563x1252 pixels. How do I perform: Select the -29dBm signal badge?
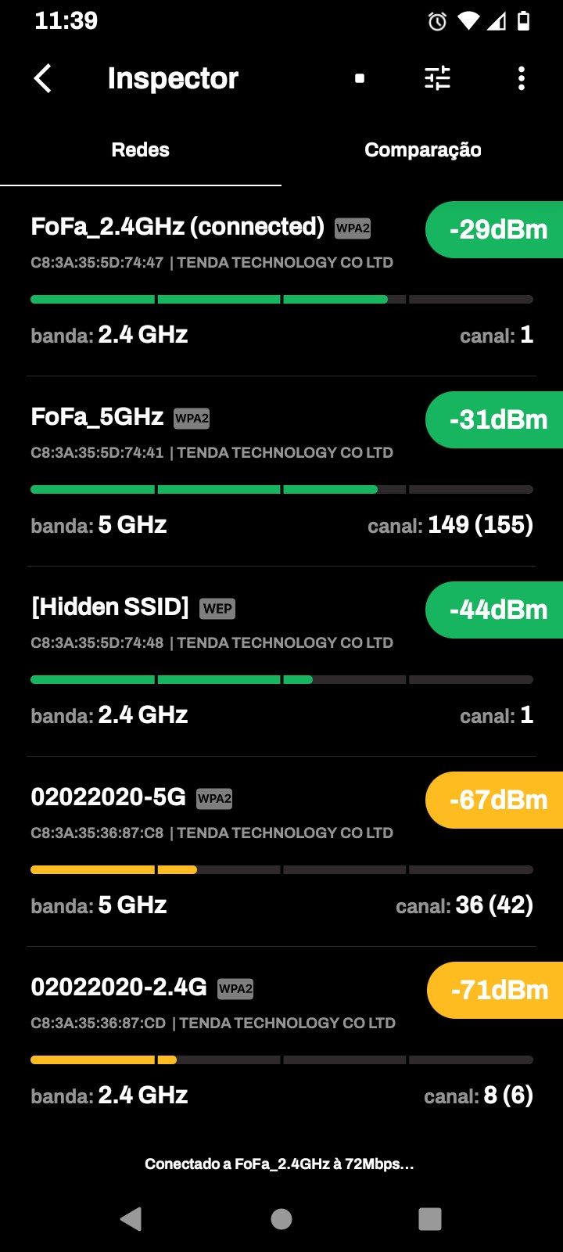coord(497,230)
